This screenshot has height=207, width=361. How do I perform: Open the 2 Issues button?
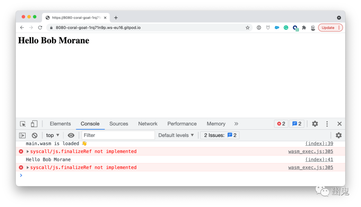220,135
